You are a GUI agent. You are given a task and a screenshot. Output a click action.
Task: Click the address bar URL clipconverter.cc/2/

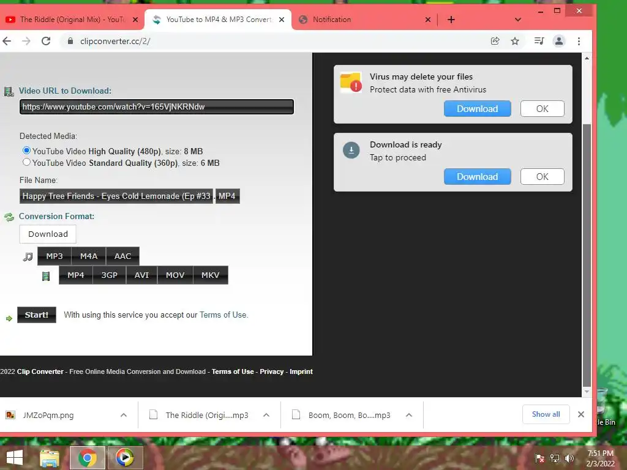coord(115,41)
